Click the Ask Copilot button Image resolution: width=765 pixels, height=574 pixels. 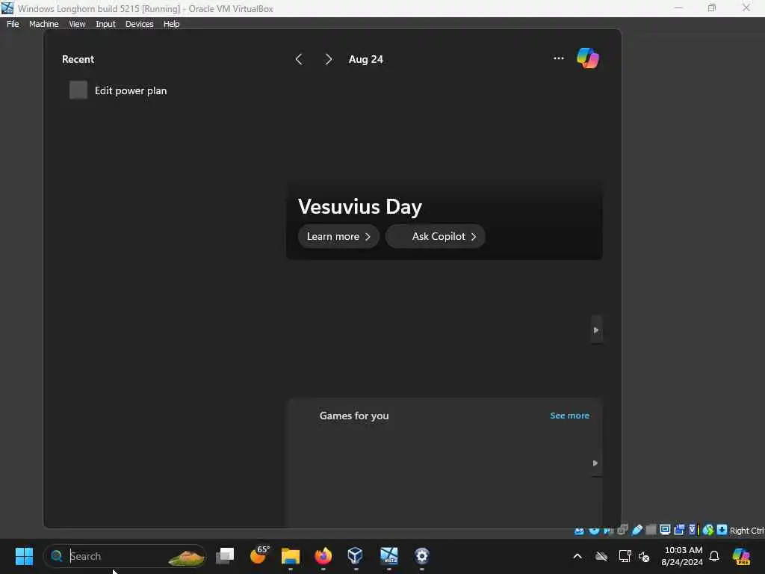pyautogui.click(x=436, y=236)
